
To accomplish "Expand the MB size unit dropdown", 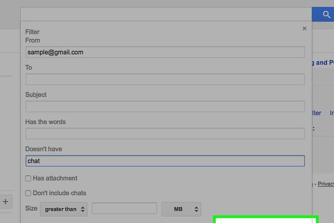I will (181, 209).
